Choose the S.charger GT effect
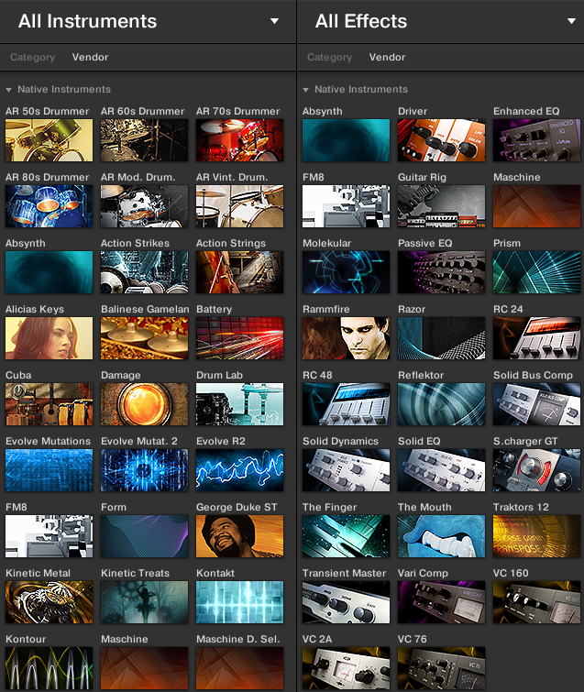The width and height of the screenshot is (584, 692). tap(536, 470)
